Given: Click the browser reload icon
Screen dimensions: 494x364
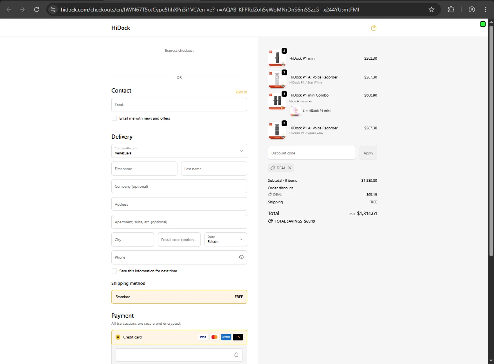Looking at the screenshot, I should [x=37, y=10].
